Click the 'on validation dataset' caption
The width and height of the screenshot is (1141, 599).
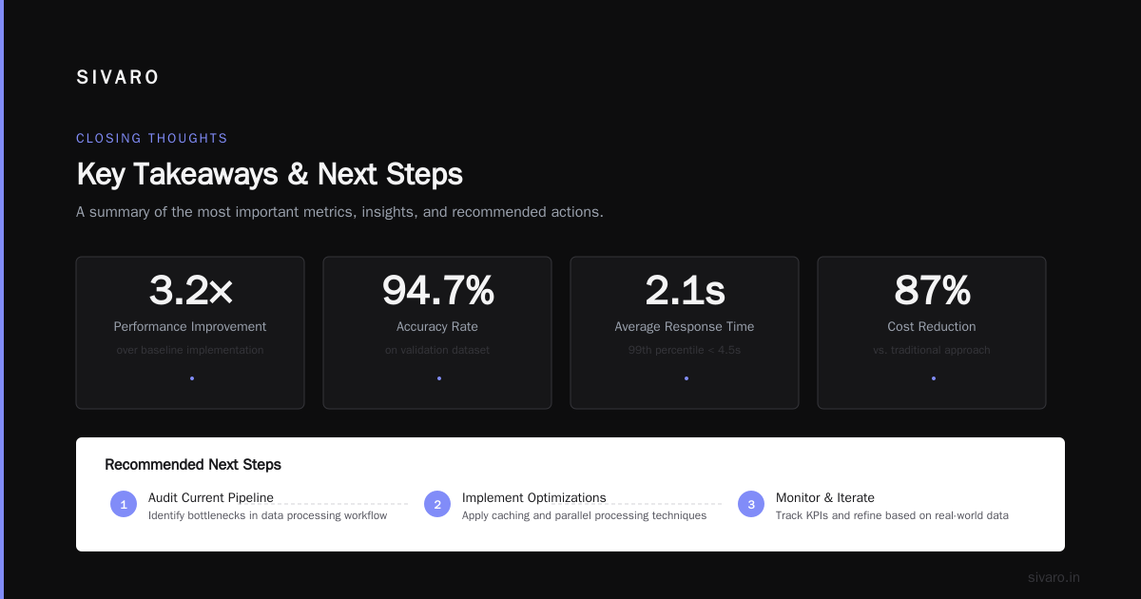coord(437,350)
